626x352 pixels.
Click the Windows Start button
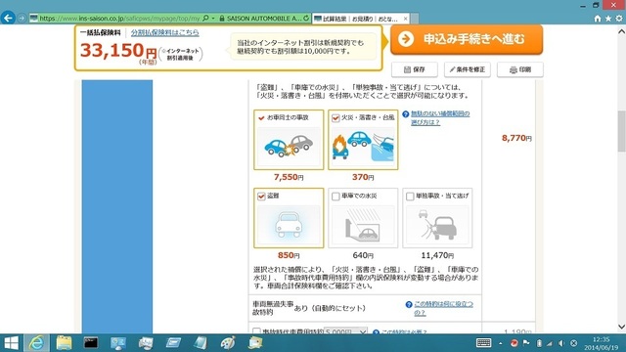point(11,343)
